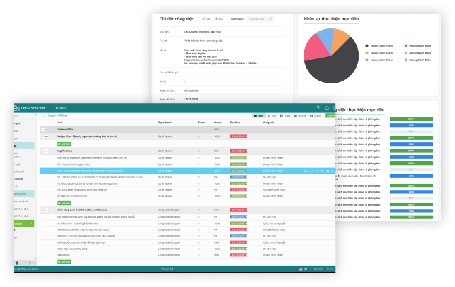
Task: Click the Export button
Action: click(315, 115)
